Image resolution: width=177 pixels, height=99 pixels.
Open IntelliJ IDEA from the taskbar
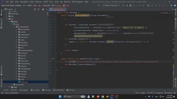pyautogui.click(x=112, y=97)
